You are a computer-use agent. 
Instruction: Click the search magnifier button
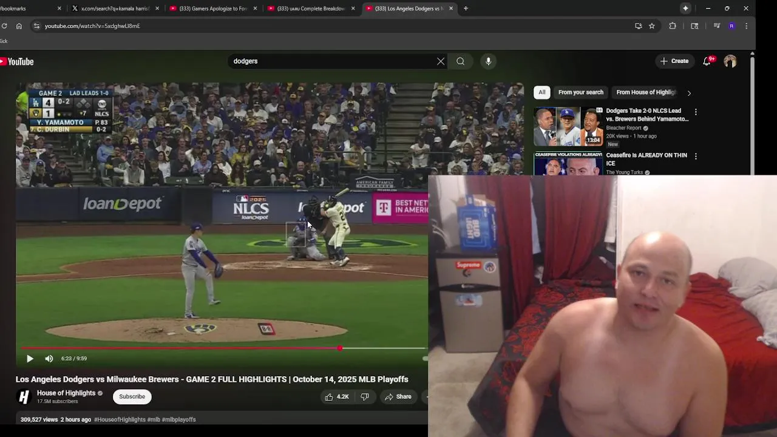point(461,61)
